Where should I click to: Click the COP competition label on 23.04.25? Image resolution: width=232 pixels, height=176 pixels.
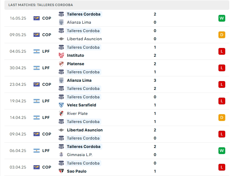pyautogui.click(x=47, y=84)
